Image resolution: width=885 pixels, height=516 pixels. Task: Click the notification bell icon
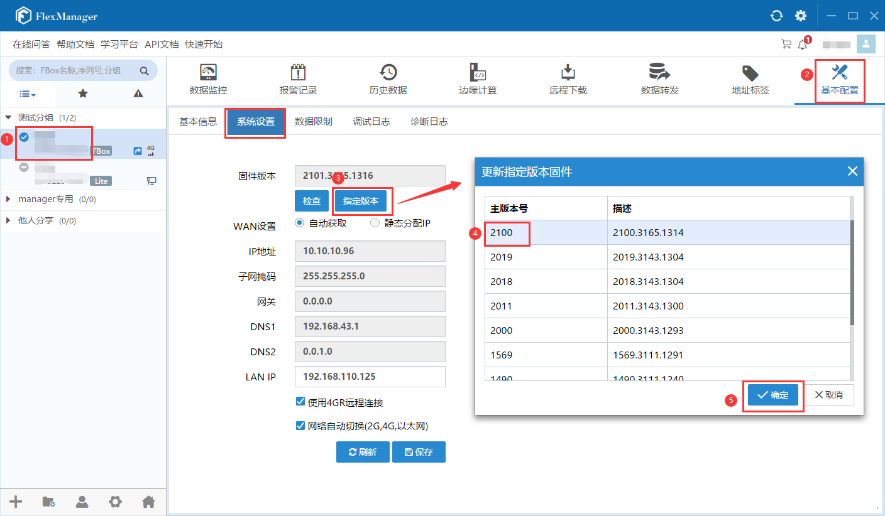(x=803, y=45)
